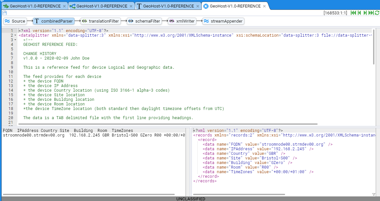
Task: Collapse the dataSplitter element fold on line 2
Action: 15,35
